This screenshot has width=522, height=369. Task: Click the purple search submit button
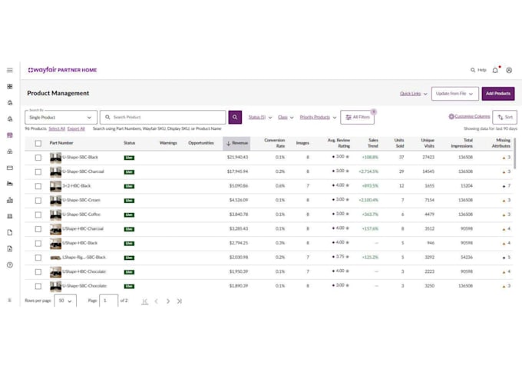tap(235, 117)
